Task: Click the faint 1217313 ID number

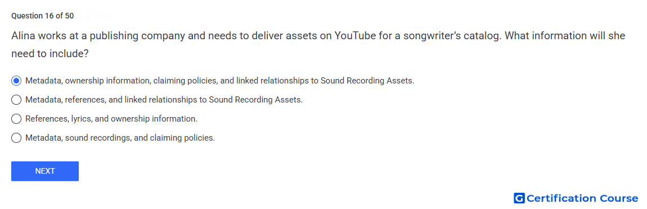Action: [x=93, y=16]
